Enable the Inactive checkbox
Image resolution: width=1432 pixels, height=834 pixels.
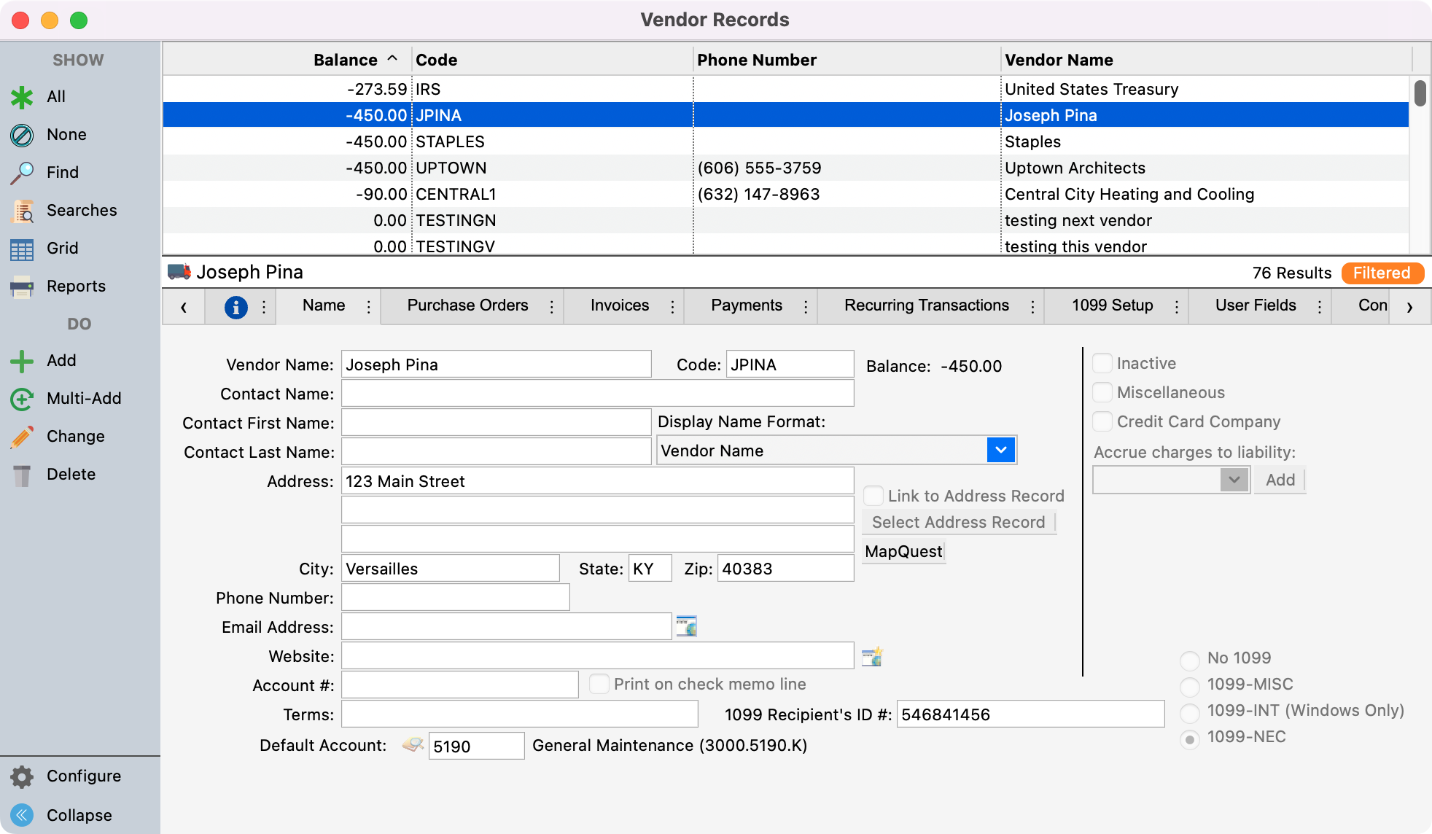click(x=1102, y=363)
